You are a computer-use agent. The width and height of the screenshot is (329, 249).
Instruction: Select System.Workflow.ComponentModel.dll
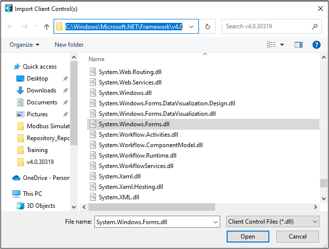(x=151, y=145)
